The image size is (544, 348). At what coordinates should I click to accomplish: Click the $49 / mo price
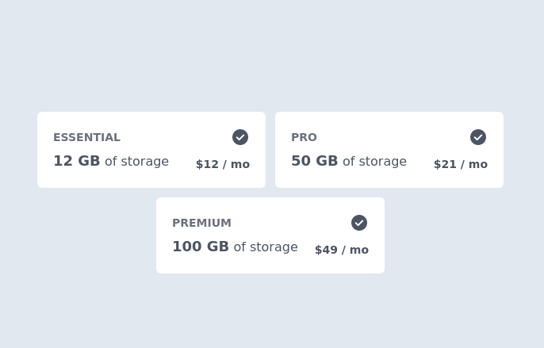click(x=342, y=250)
